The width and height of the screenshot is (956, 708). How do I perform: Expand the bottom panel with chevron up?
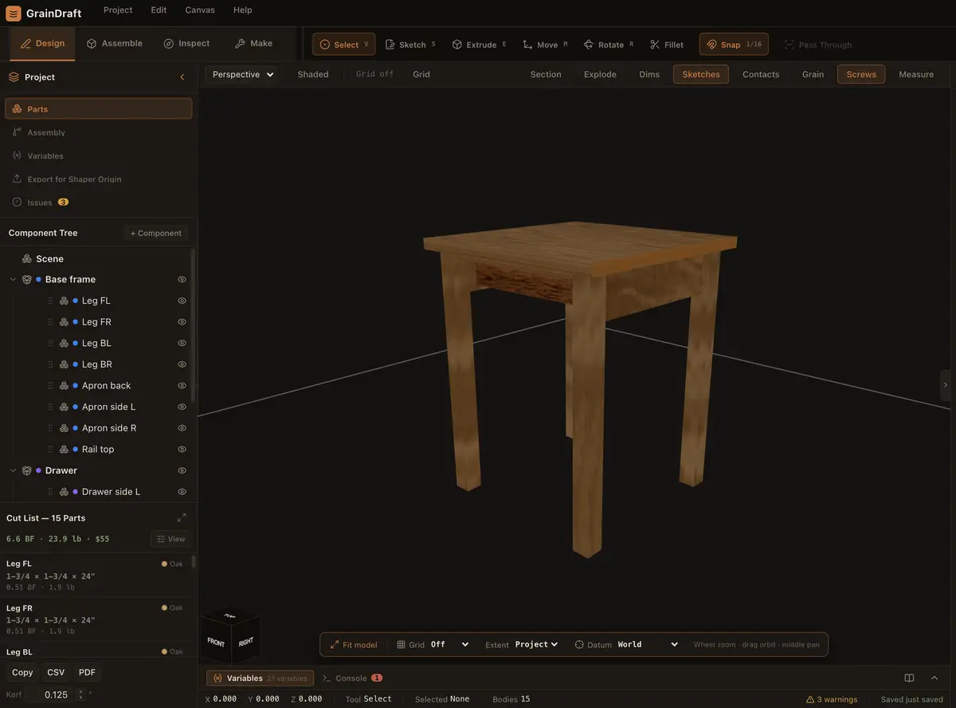click(x=934, y=678)
